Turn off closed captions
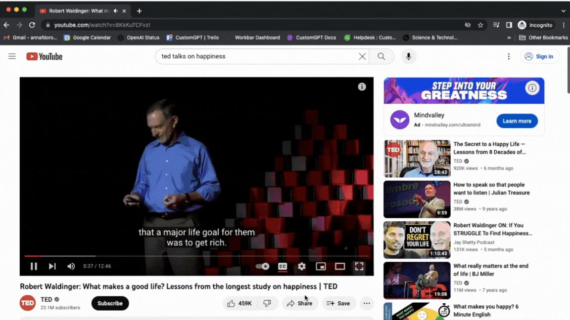Image resolution: width=570 pixels, height=320 pixels. [283, 266]
